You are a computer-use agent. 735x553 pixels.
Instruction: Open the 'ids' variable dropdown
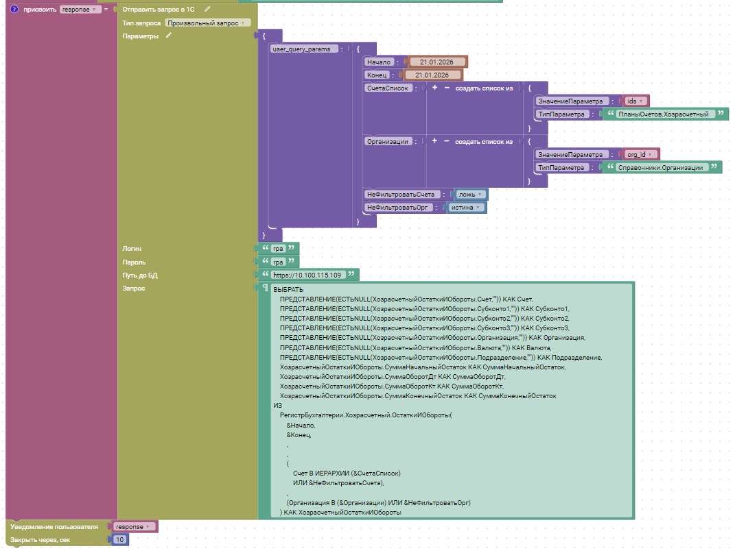[635, 101]
